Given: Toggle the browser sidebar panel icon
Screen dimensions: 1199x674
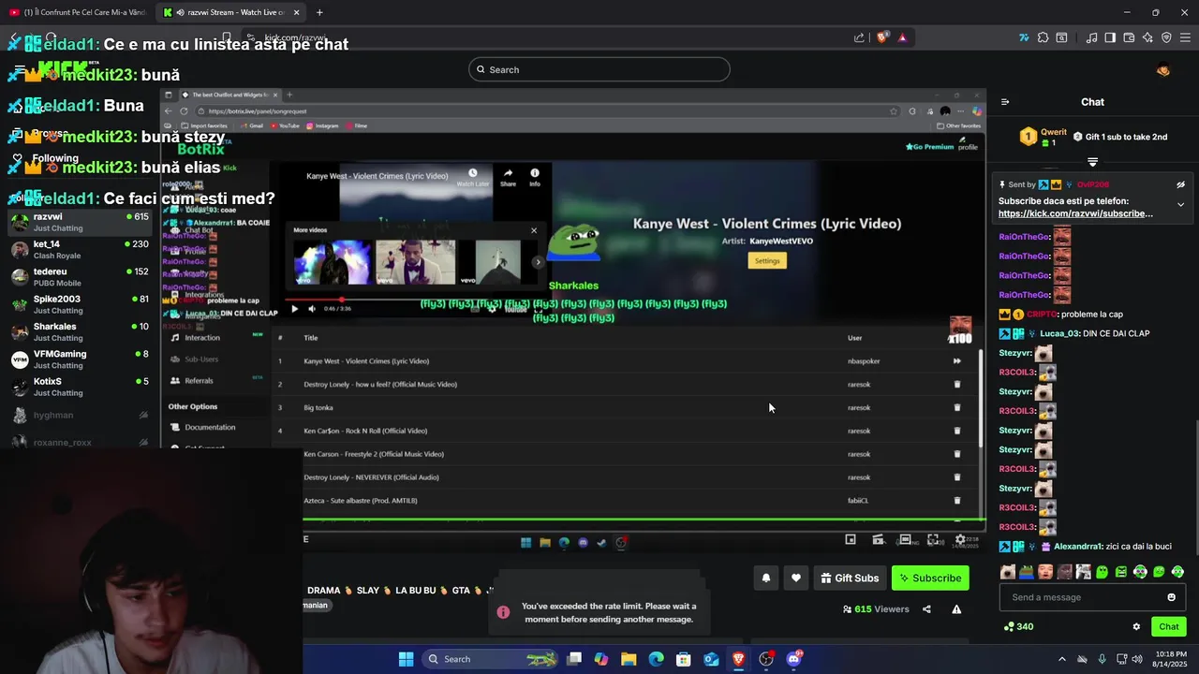Looking at the screenshot, I should [x=1110, y=37].
